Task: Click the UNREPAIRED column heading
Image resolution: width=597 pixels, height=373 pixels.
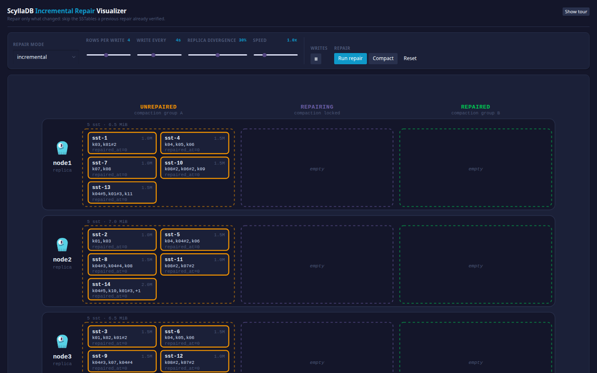Action: [158, 107]
